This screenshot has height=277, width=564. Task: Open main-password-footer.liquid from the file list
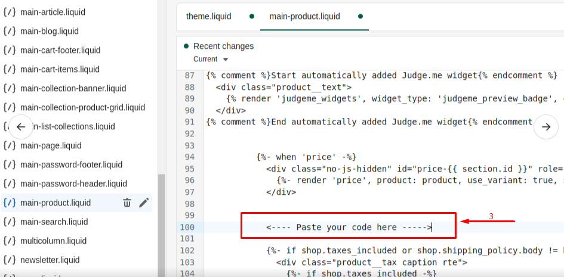point(72,164)
